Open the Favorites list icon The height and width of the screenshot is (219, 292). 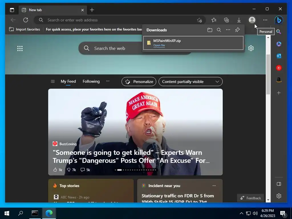click(214, 20)
